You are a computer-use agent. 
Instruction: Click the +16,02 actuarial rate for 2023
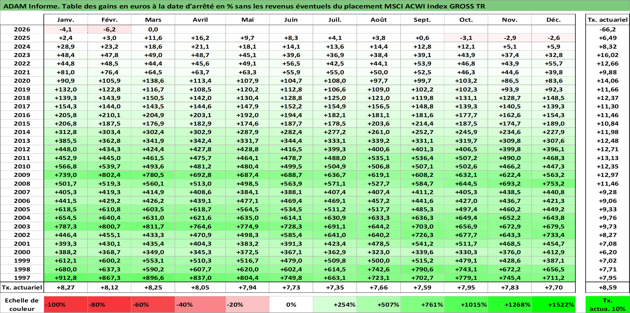point(608,55)
